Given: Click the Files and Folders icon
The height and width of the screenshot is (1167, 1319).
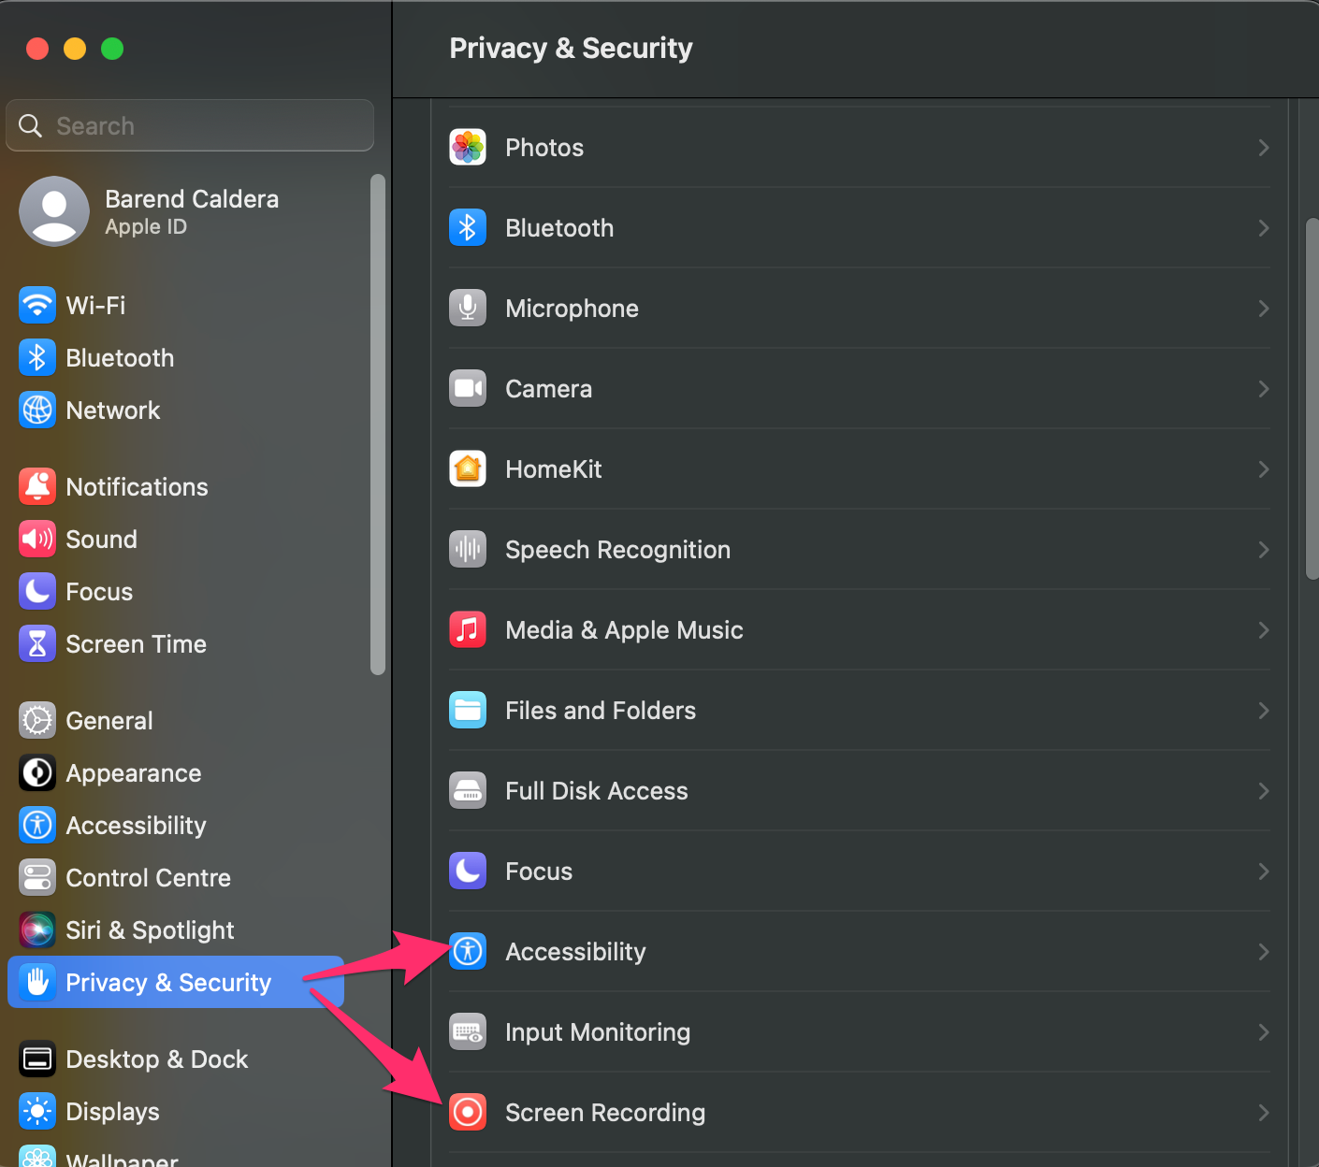Looking at the screenshot, I should (468, 711).
